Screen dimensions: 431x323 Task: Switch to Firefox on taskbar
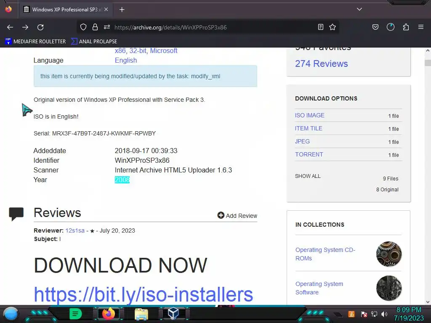108,314
